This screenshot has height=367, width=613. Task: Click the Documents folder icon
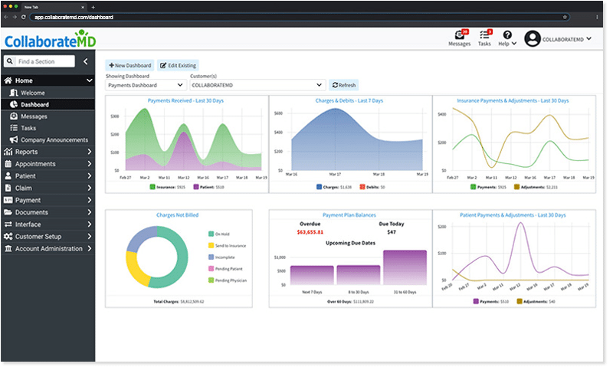(x=8, y=213)
